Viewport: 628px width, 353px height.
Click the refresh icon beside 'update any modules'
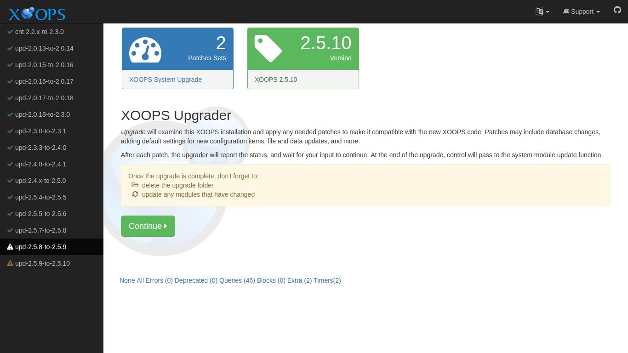[135, 194]
